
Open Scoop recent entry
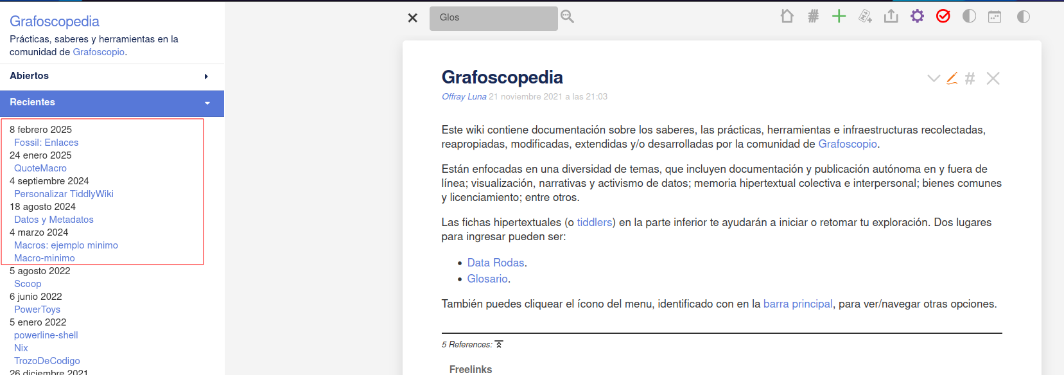click(x=28, y=284)
